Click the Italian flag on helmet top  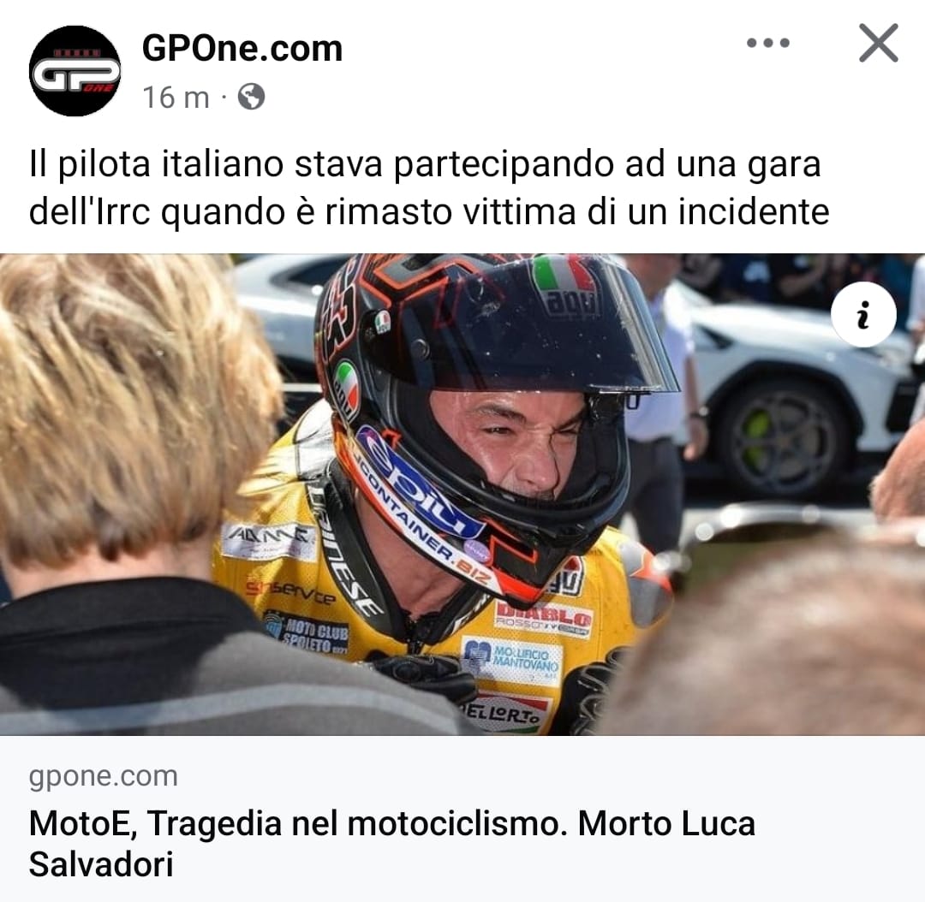(564, 276)
